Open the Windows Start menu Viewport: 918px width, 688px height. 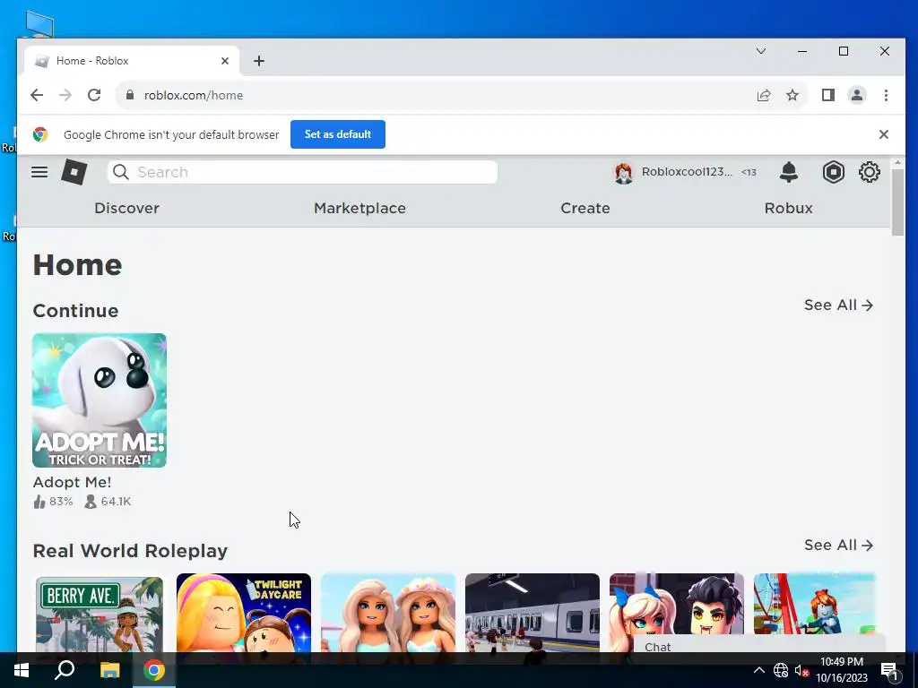[x=22, y=670]
